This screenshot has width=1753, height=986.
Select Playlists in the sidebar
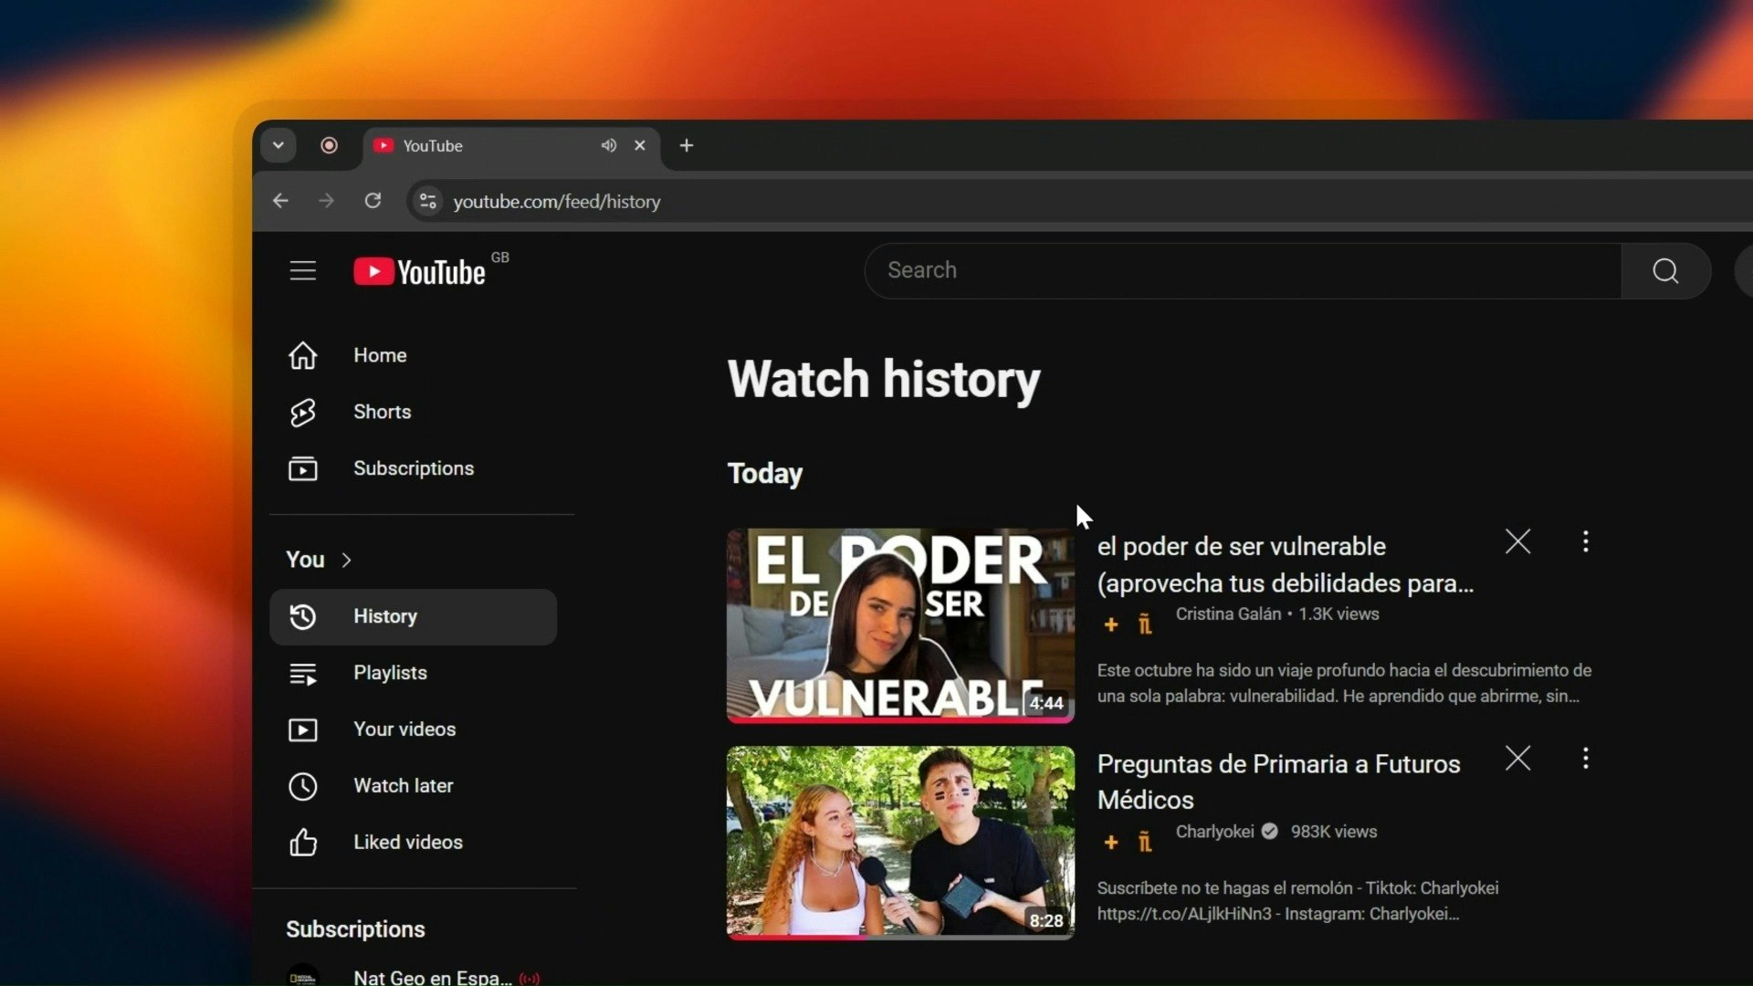[390, 673]
